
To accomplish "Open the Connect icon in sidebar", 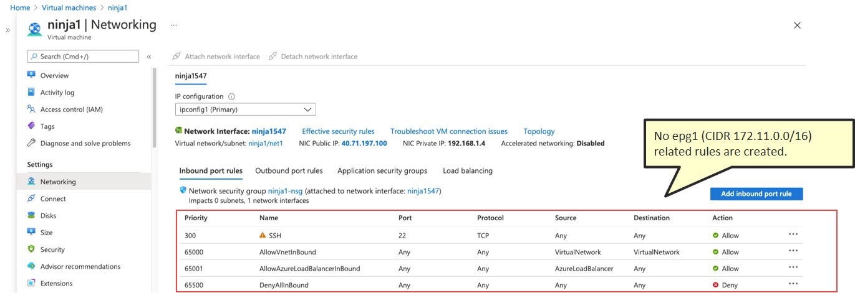I will [x=31, y=198].
